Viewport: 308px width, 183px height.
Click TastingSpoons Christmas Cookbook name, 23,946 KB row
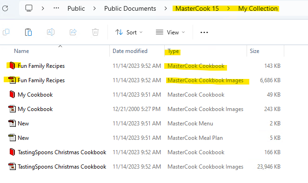click(62, 167)
